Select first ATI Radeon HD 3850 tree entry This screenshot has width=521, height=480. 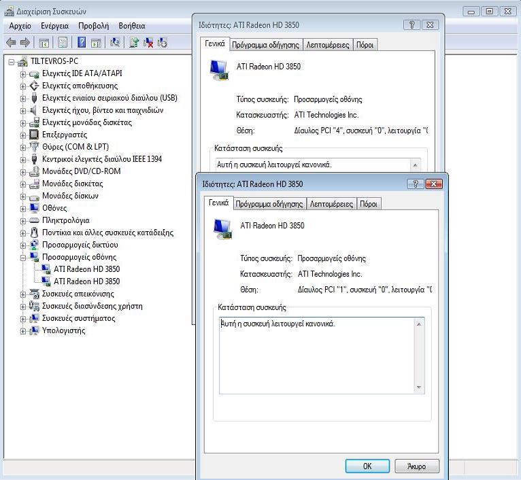(87, 269)
